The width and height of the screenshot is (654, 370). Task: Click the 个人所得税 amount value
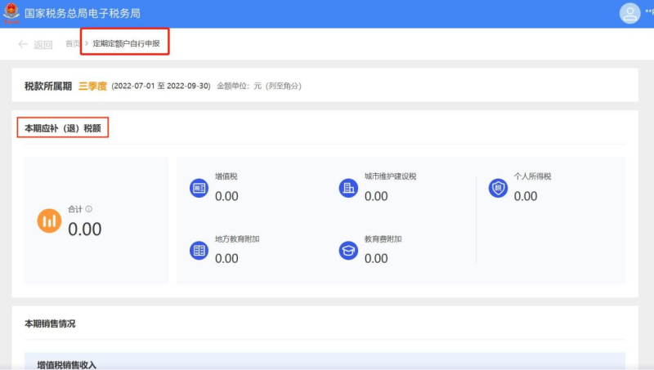coord(526,196)
